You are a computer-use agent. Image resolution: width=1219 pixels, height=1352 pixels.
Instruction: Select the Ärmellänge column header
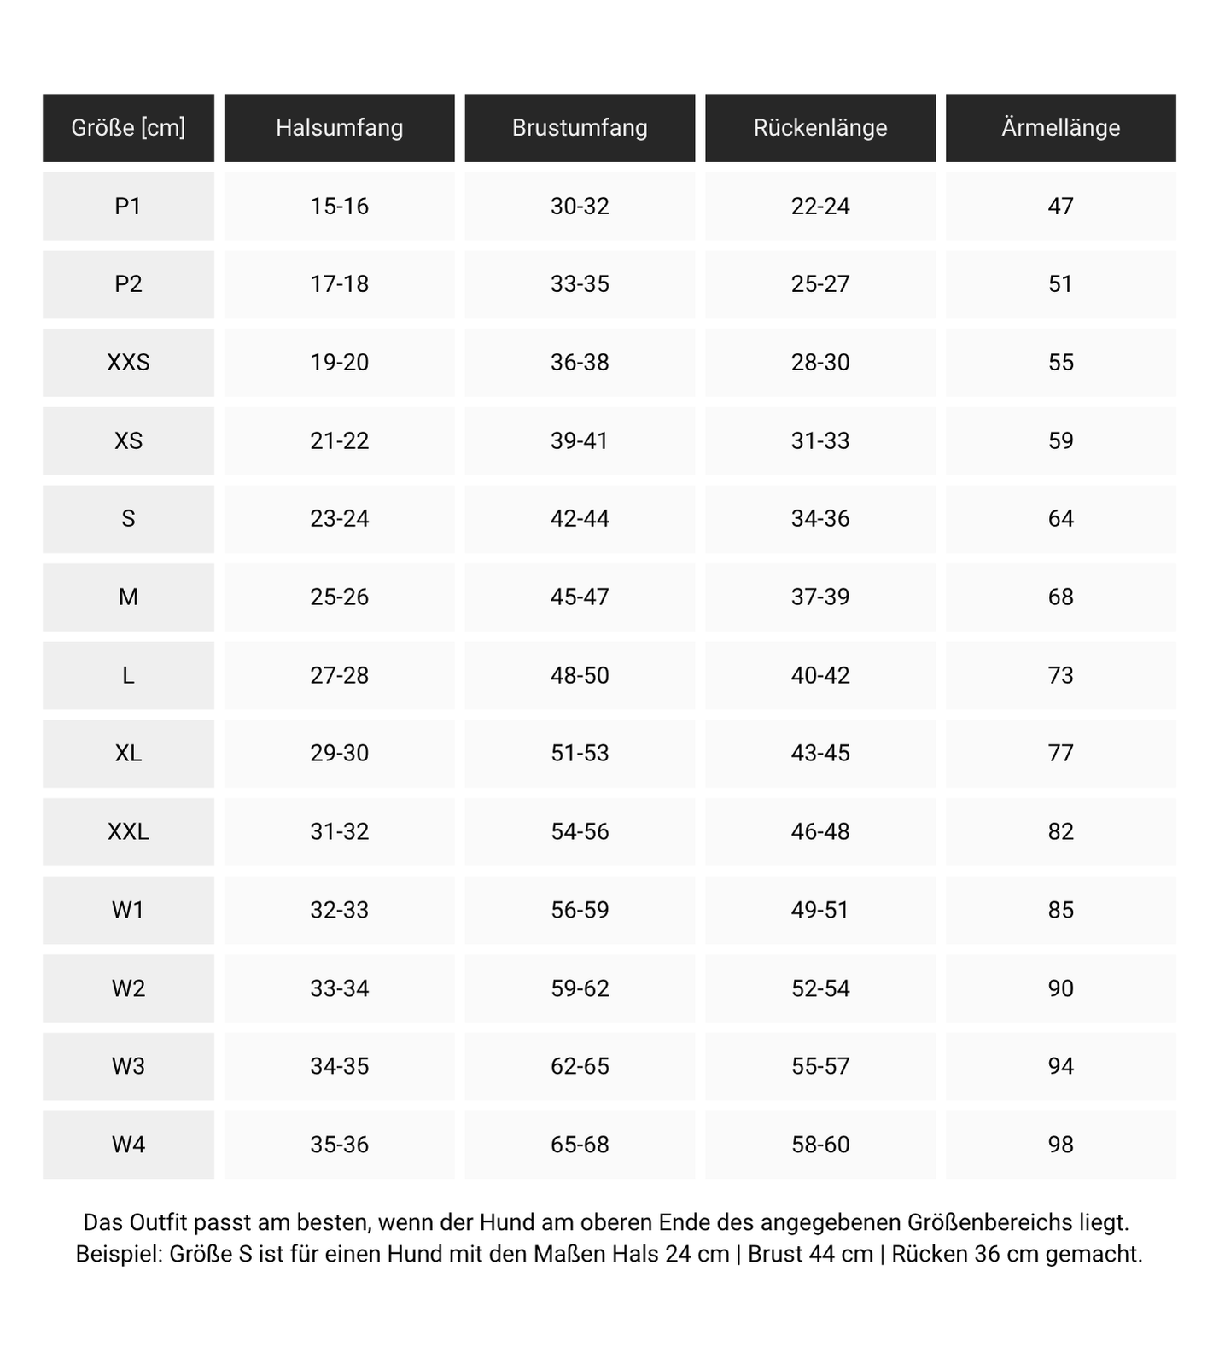(1060, 128)
